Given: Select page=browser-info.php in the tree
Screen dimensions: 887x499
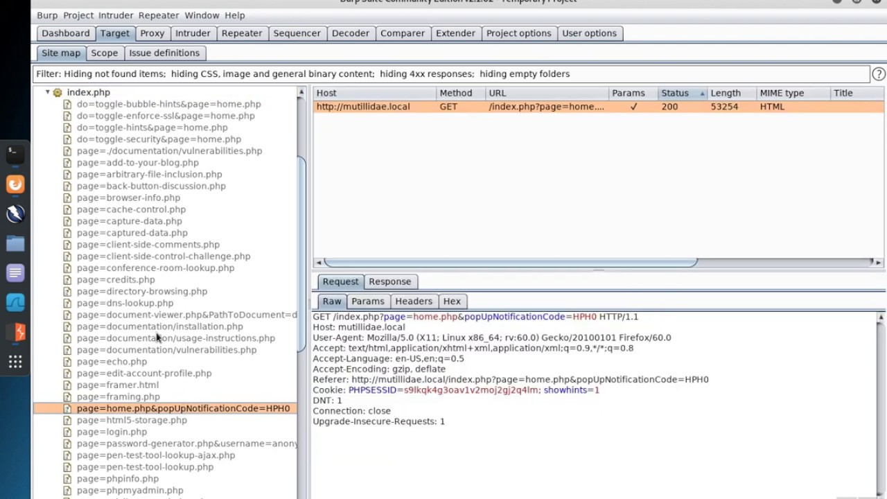Looking at the screenshot, I should [x=128, y=198].
